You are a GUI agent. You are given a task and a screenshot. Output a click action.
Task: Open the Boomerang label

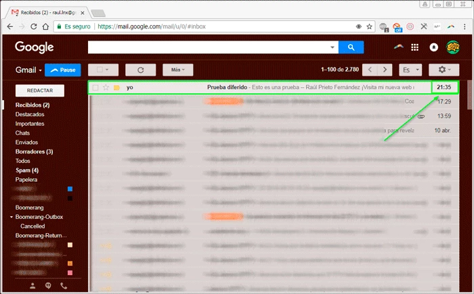pos(29,207)
